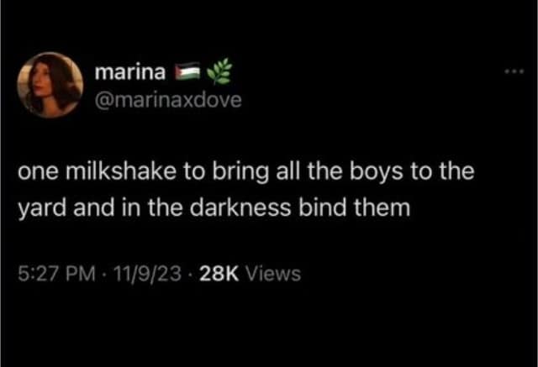Screen dimensions: 538x367
Task: Open the three-dot more options menu
Action: [x=514, y=71]
